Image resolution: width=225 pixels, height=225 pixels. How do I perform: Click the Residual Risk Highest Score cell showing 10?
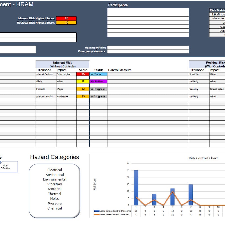click(x=66, y=22)
